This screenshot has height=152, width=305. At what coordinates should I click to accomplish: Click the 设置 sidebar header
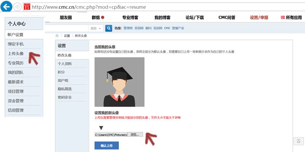pyautogui.click(x=72, y=46)
